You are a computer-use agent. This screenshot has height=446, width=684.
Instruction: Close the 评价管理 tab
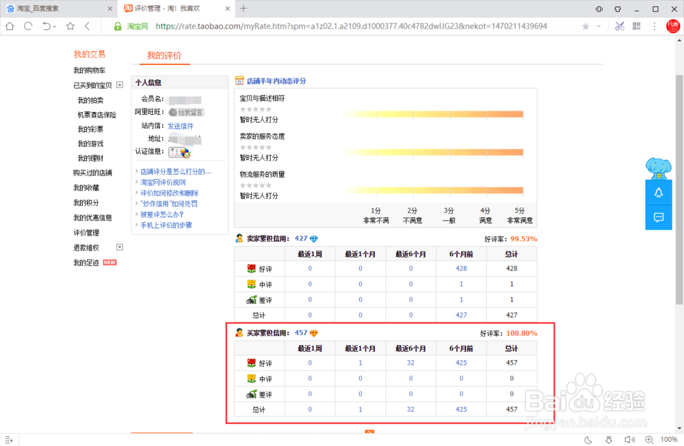point(227,8)
